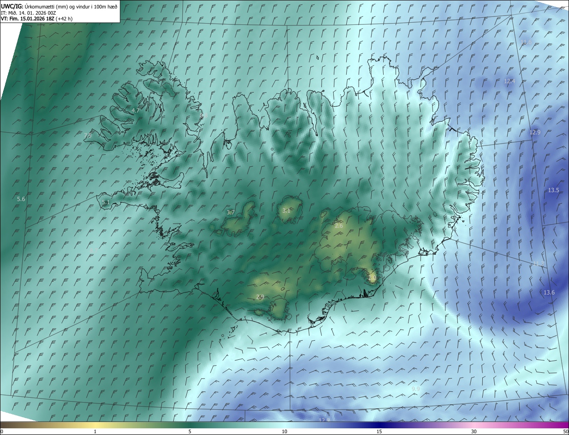Screen dimensions: 569x435
Task: Click the 15 tick on the color scale
Action: (x=379, y=431)
